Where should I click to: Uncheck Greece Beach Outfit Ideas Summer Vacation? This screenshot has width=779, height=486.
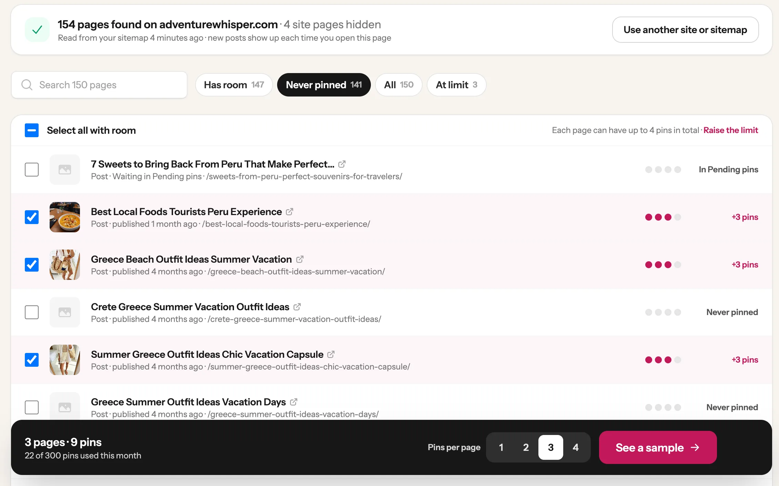[32, 265]
